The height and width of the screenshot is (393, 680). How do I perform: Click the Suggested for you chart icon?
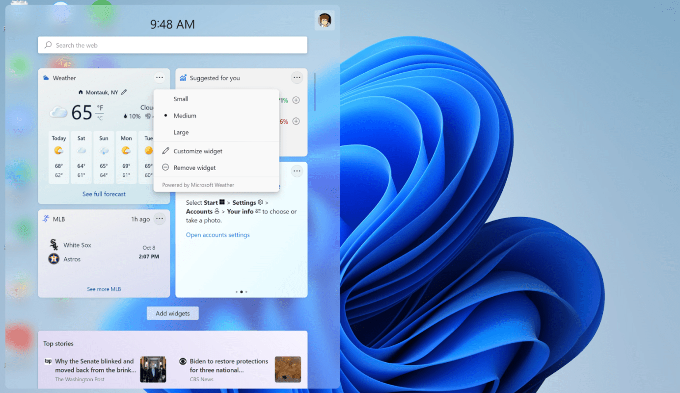coord(183,78)
